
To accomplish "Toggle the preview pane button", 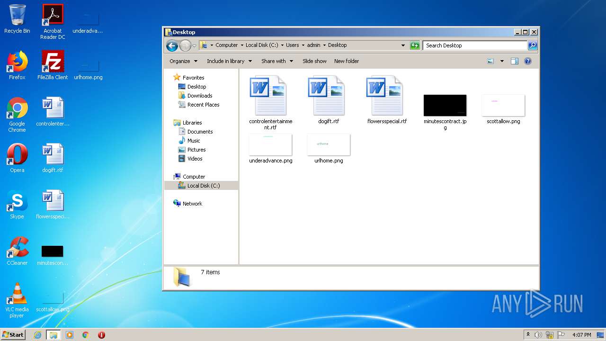I will coord(515,61).
